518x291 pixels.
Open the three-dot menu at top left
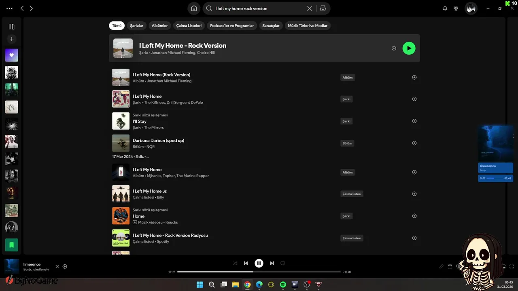click(9, 8)
